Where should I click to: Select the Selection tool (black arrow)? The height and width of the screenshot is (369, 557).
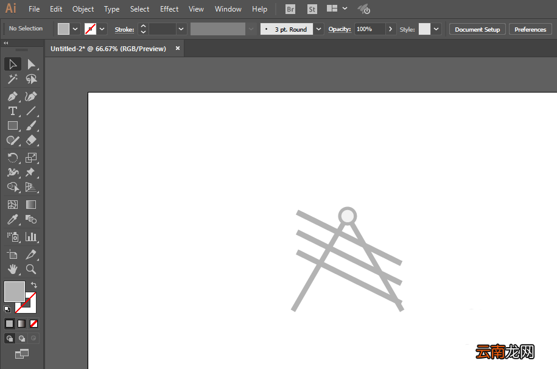13,65
